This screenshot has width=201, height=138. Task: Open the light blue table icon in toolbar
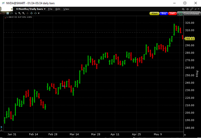tap(7, 13)
